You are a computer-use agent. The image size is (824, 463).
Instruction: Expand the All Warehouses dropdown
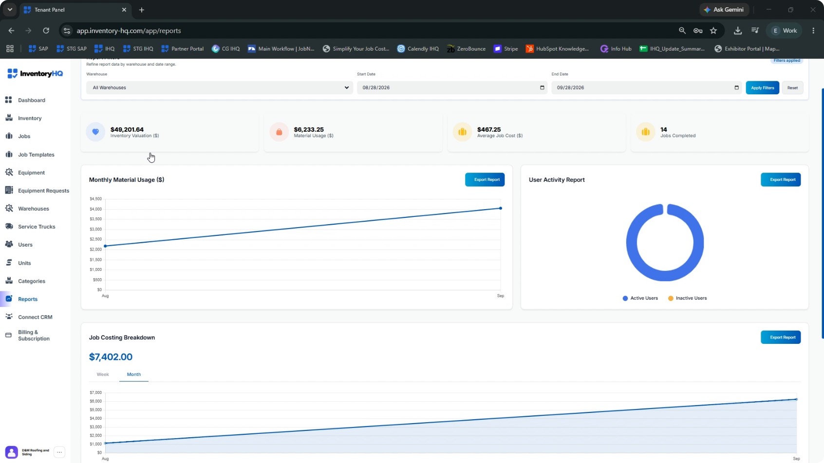[x=220, y=88]
